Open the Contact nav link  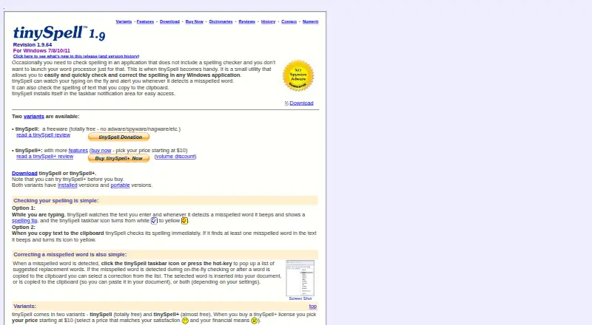tap(289, 21)
